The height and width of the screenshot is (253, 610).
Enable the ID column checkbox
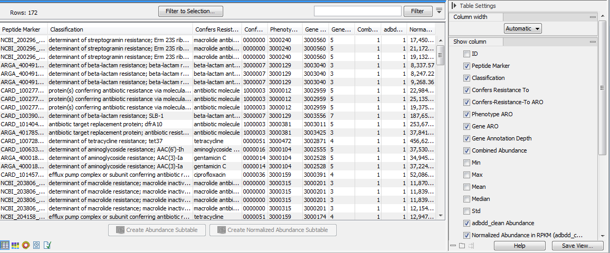(x=466, y=54)
